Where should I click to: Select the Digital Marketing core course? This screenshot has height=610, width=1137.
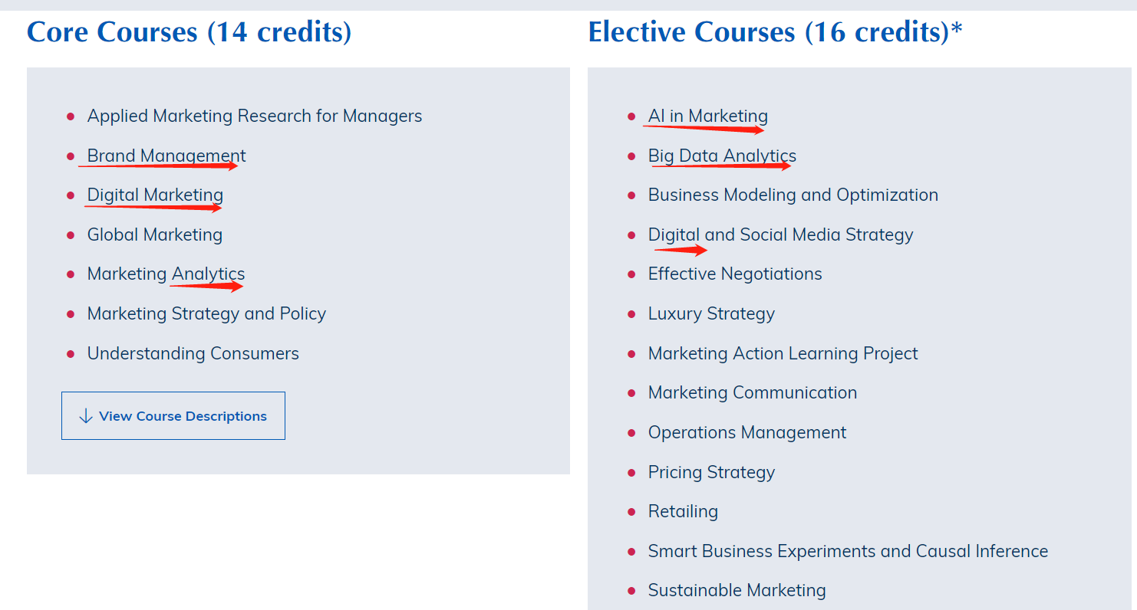point(155,195)
